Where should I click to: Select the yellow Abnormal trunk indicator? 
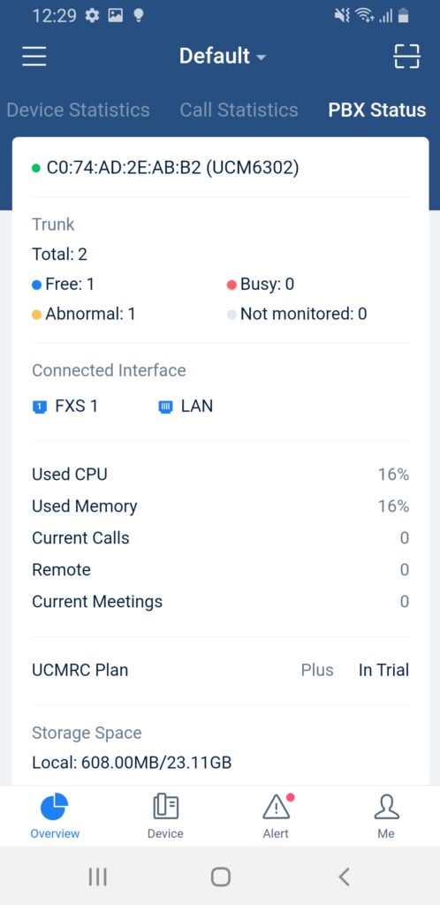point(37,315)
